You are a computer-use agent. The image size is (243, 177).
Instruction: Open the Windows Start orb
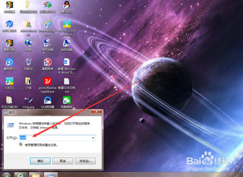[x=6, y=175]
